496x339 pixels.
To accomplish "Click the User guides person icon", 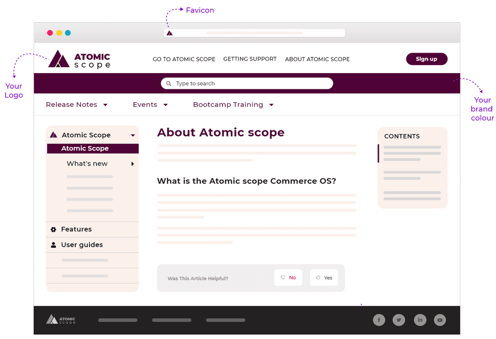I will click(x=54, y=245).
